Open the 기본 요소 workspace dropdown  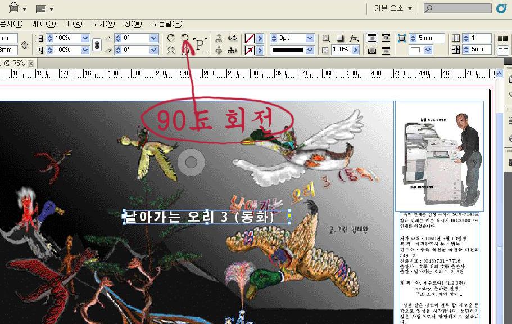click(393, 8)
